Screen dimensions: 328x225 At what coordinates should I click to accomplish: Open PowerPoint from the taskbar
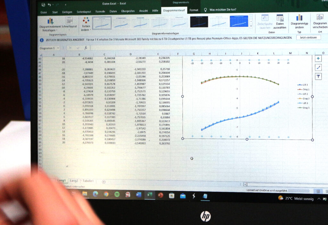click(x=160, y=195)
